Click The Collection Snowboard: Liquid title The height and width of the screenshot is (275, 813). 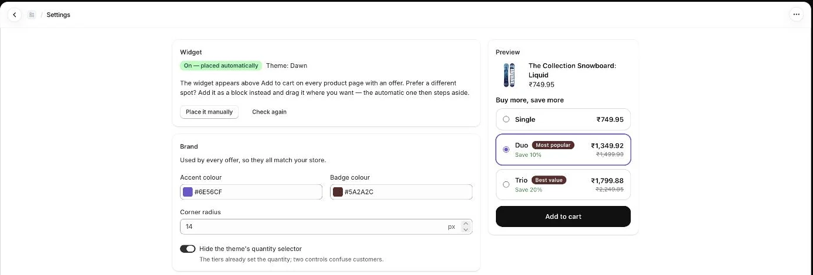point(572,70)
